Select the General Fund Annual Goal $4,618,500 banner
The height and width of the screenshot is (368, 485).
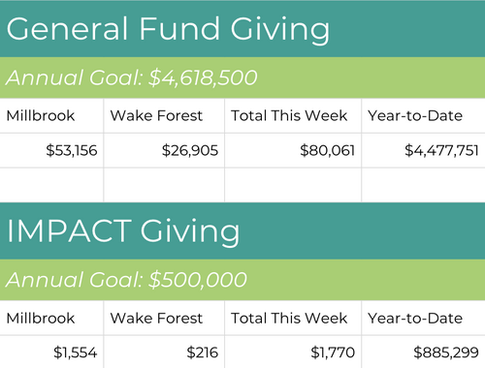pyautogui.click(x=242, y=77)
